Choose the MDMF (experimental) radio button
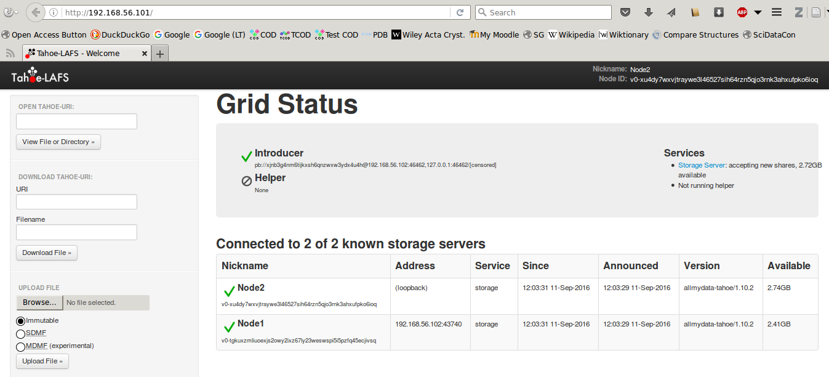The height and width of the screenshot is (377, 829). (20, 346)
